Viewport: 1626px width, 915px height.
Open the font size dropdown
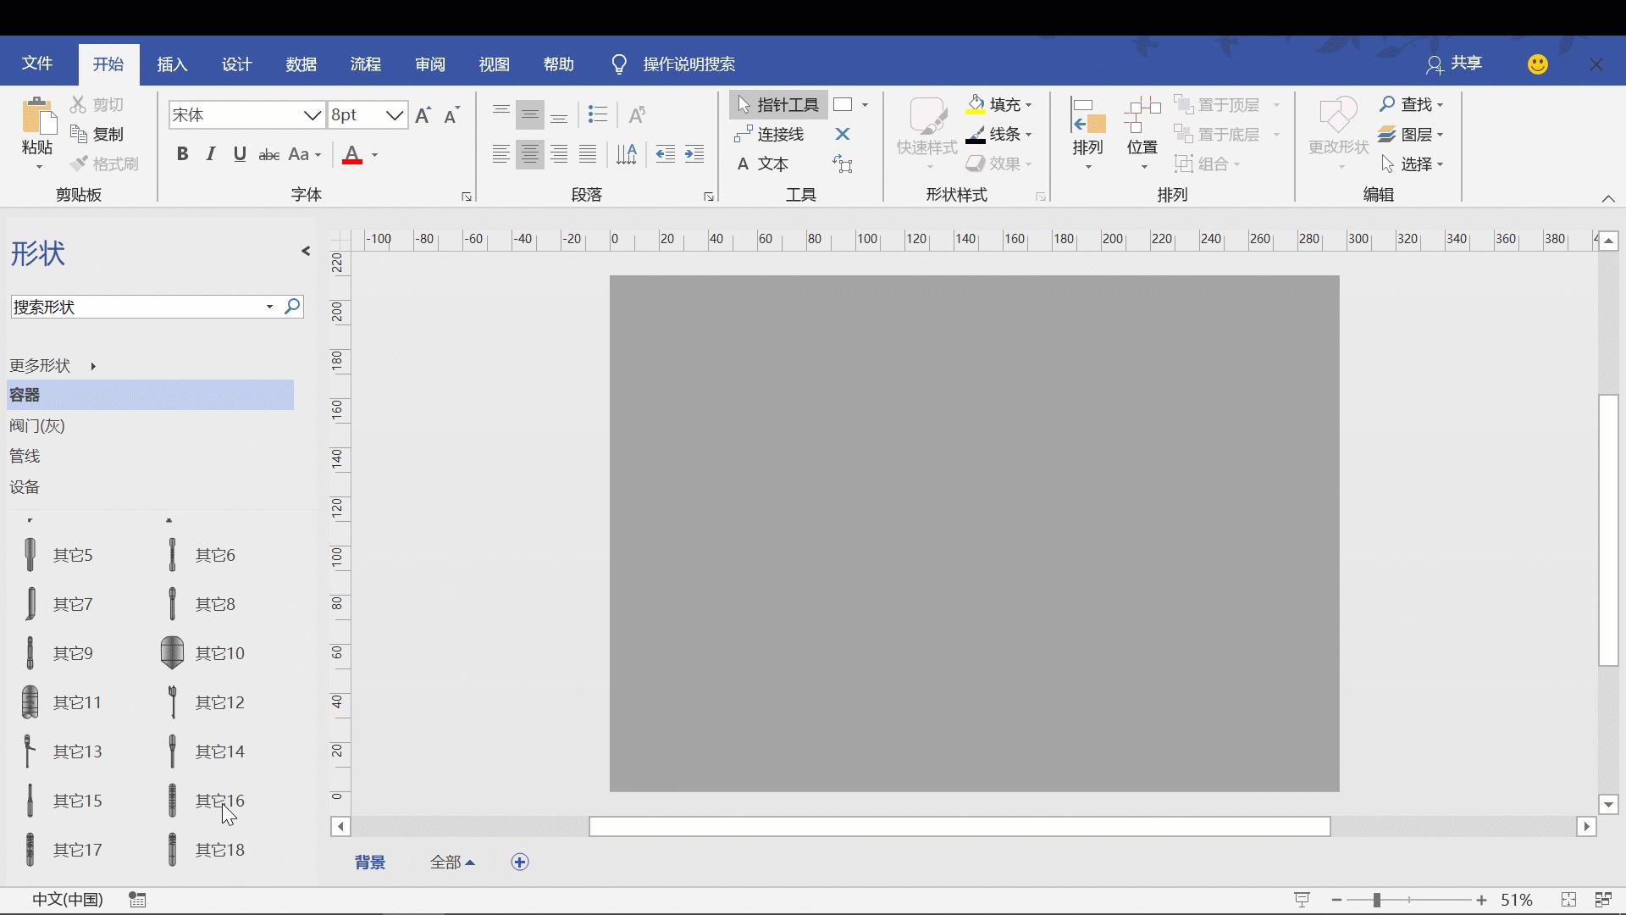(x=395, y=114)
